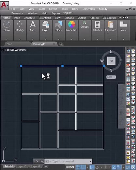
Task: Open snap mode settings dropdown arrow
Action: coord(87,167)
